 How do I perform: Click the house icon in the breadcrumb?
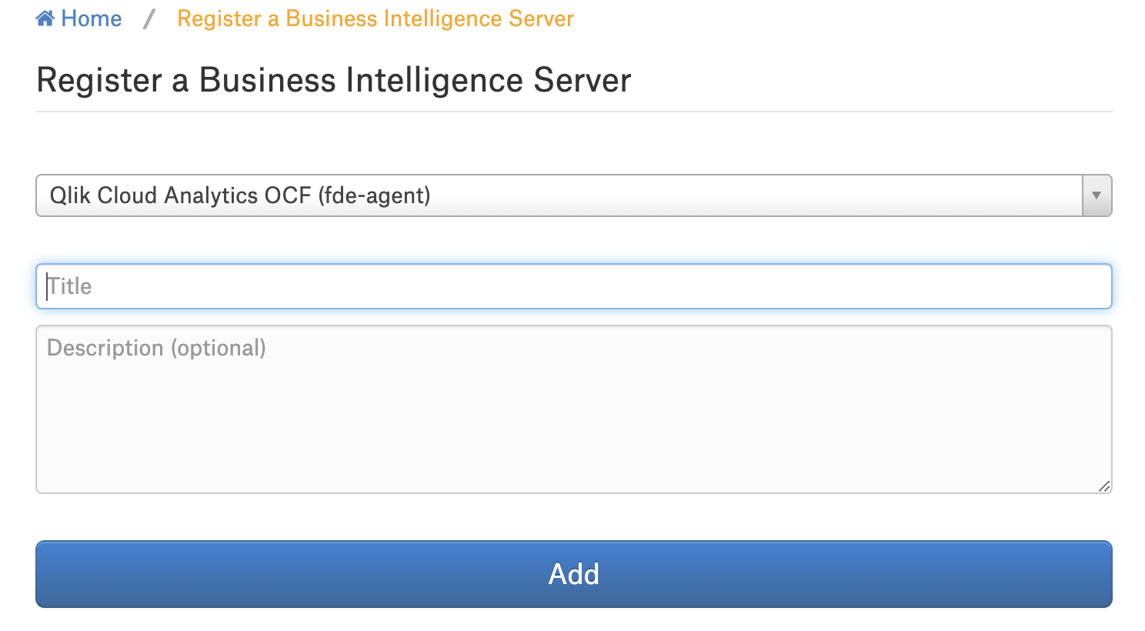[45, 18]
